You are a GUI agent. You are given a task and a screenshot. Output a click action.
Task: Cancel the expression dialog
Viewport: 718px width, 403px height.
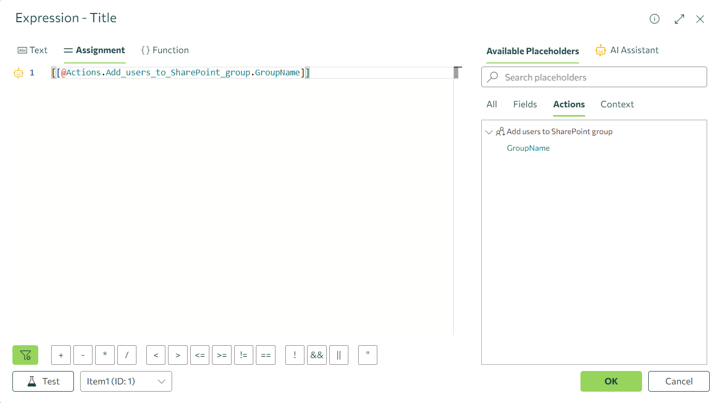(679, 381)
